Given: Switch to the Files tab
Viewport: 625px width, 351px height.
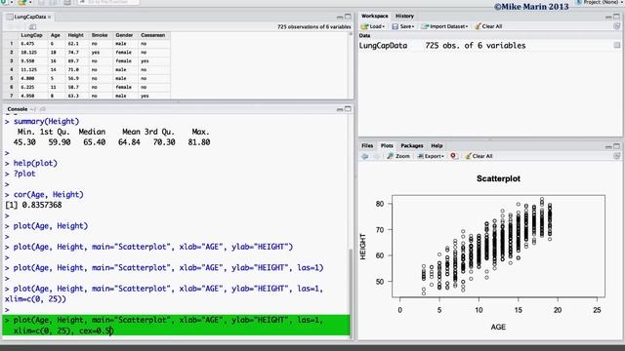Looking at the screenshot, I should [367, 145].
